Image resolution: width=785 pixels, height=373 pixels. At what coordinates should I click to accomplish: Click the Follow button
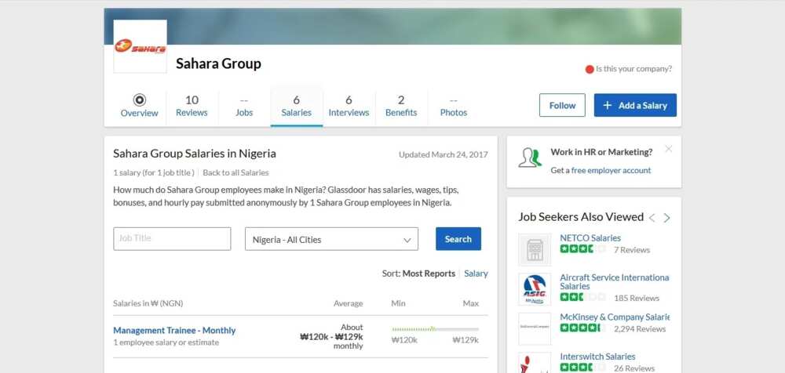coord(562,105)
